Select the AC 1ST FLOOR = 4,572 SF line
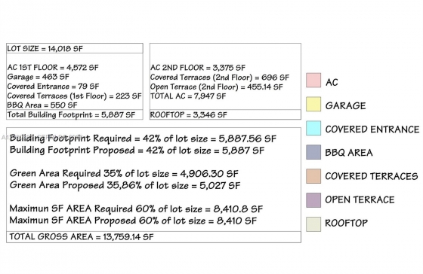This screenshot has height=274, width=423. tap(53, 67)
